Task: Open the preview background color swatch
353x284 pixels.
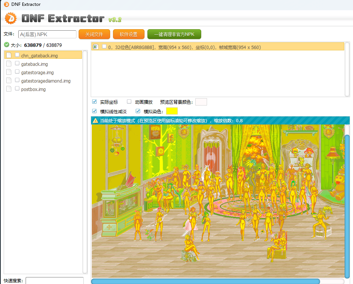Action: pos(201,102)
